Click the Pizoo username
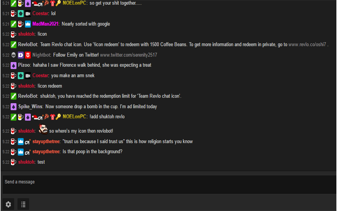This screenshot has width=338, height=211. [24, 65]
